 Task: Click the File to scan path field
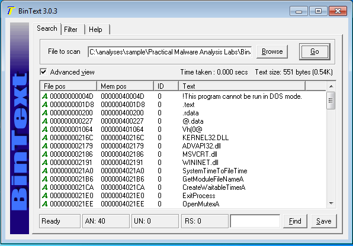[170, 52]
